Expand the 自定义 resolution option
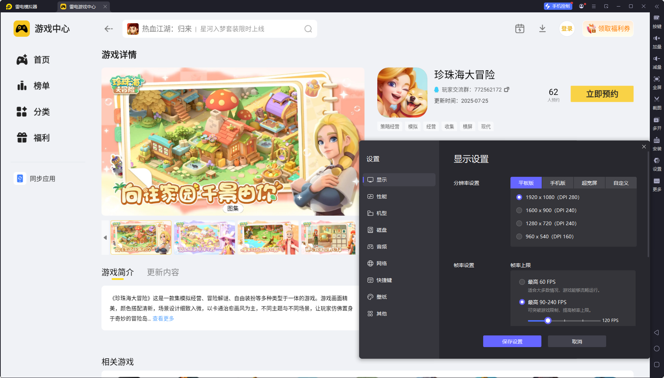Image resolution: width=664 pixels, height=378 pixels. click(621, 183)
